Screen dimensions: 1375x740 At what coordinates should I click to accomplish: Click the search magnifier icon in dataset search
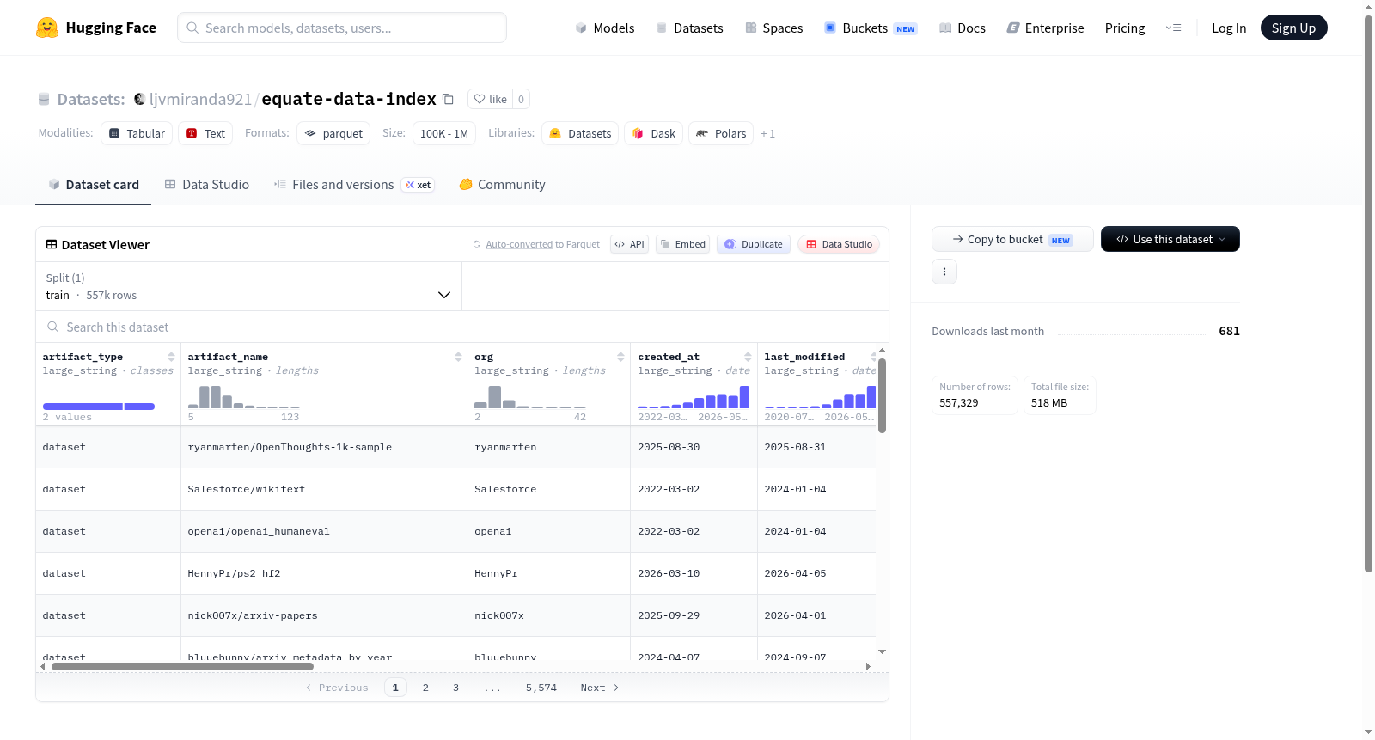[x=53, y=327]
